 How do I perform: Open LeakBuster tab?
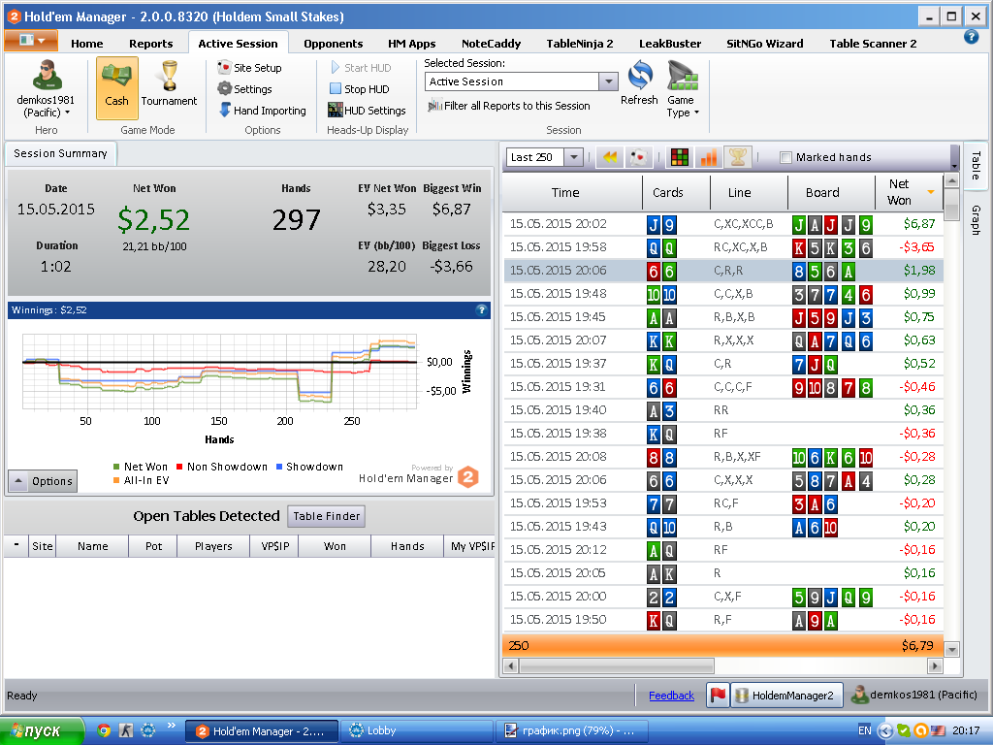coord(669,43)
